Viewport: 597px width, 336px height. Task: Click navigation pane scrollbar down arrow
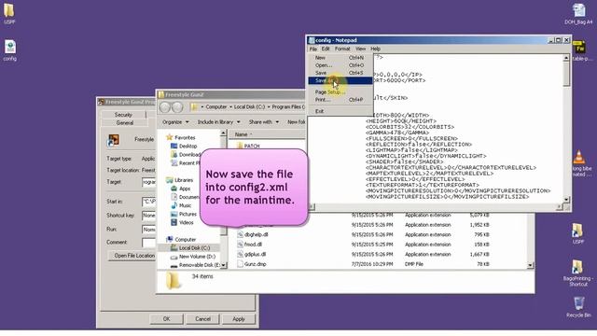[224, 265]
